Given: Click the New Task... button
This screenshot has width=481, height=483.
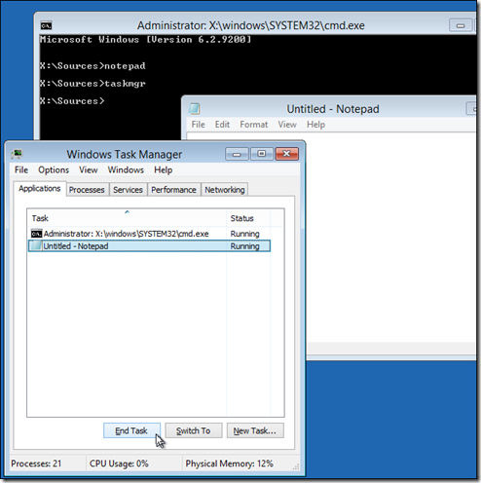Looking at the screenshot, I should (255, 430).
